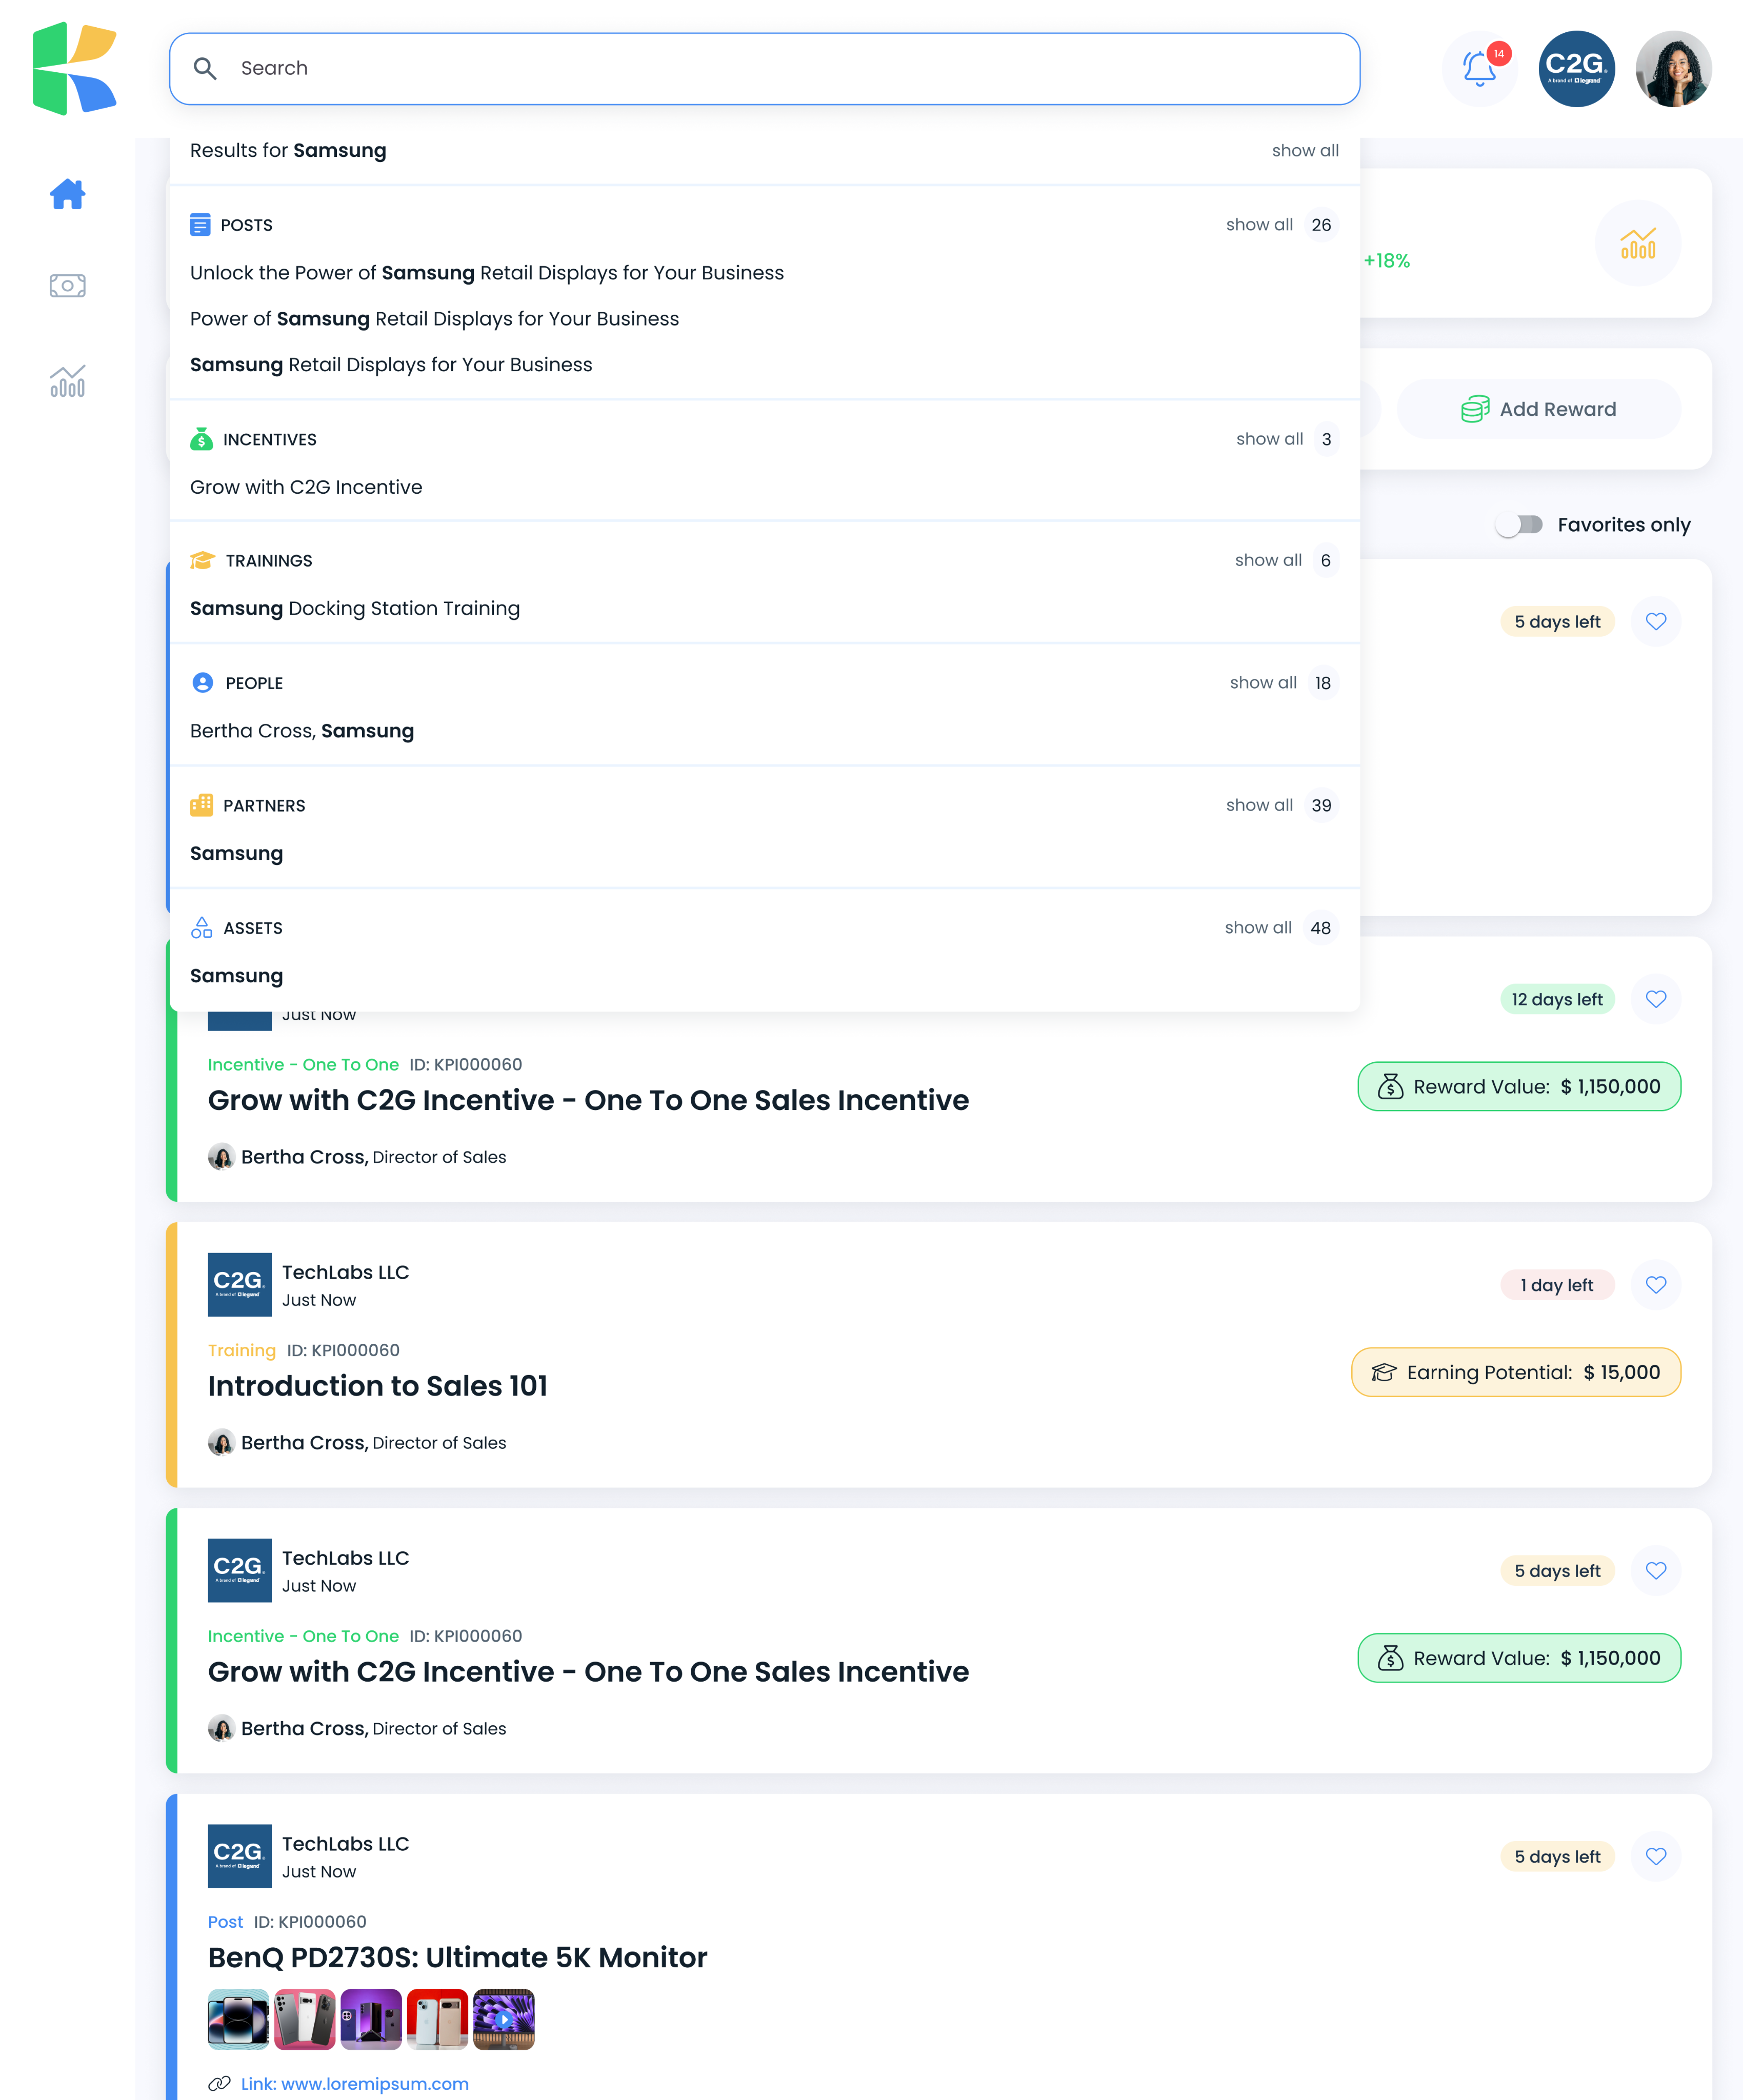Image resolution: width=1743 pixels, height=2100 pixels.
Task: Open result 'Unlock the Power of Samsung Retail Displays'
Action: [487, 273]
